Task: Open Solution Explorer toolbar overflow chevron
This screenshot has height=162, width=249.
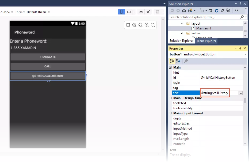Action: 246,8
